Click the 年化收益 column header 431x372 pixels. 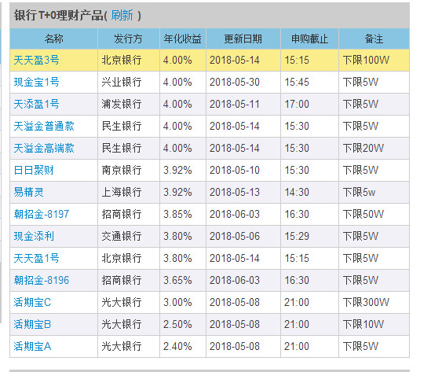point(182,39)
